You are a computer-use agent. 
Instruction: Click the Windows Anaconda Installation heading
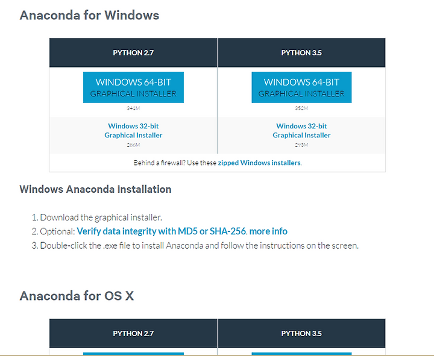pos(95,189)
